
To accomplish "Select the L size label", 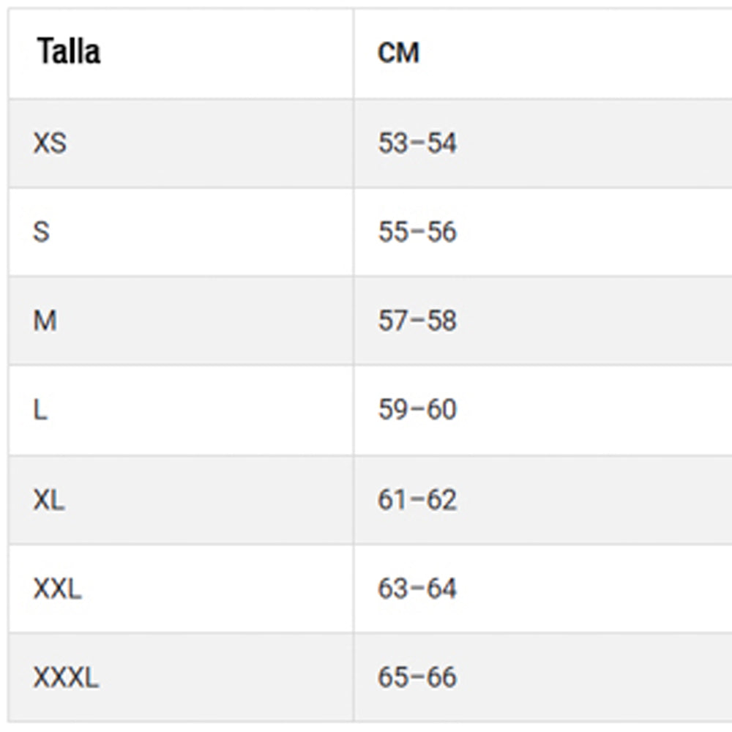I will coord(40,409).
